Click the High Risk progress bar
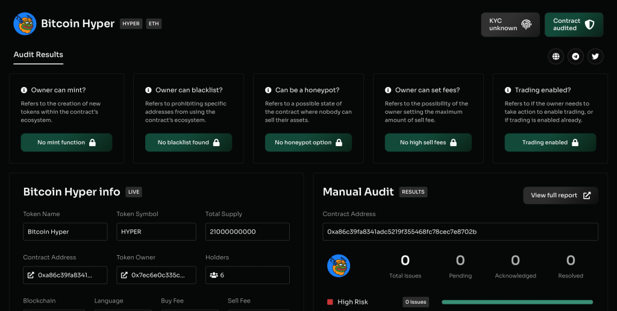The width and height of the screenshot is (617, 311). click(x=517, y=302)
